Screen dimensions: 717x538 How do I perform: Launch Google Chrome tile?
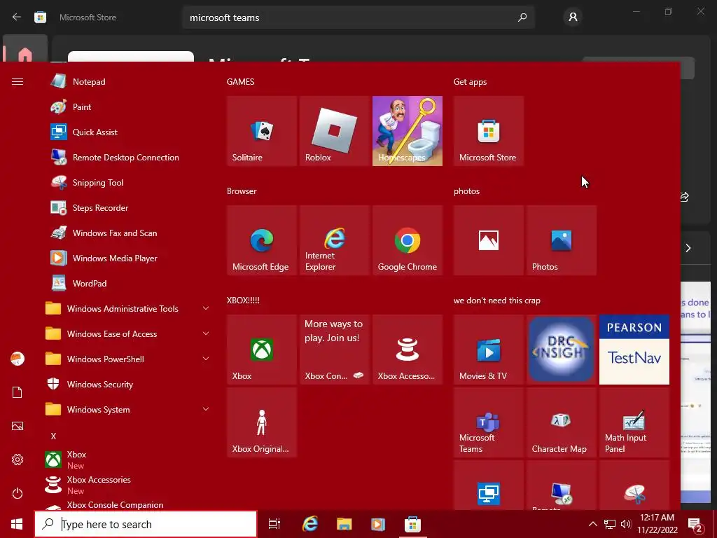[x=408, y=240]
